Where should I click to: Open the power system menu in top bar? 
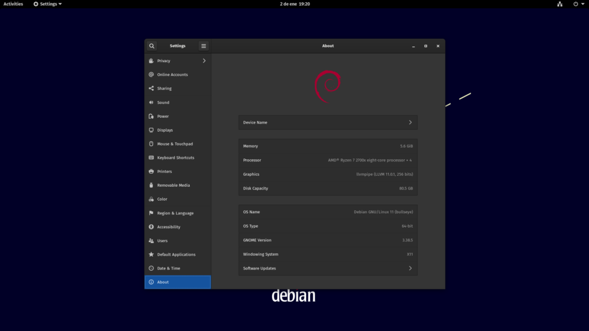pos(579,4)
